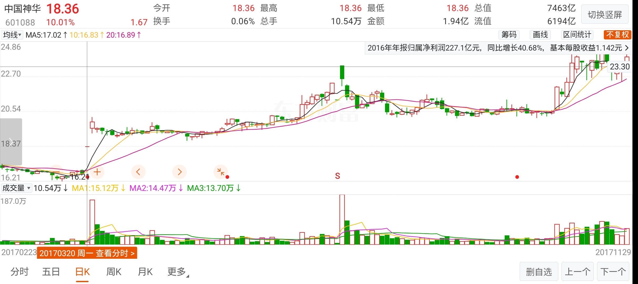Move crosshair right with the right arrow icon
This screenshot has height=284, width=638.
(x=180, y=172)
